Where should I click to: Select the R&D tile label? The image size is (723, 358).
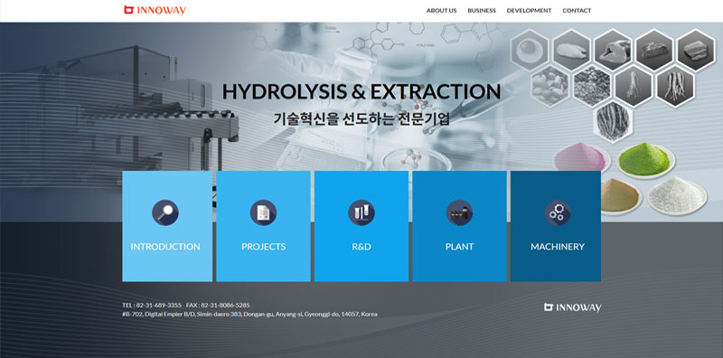(361, 247)
